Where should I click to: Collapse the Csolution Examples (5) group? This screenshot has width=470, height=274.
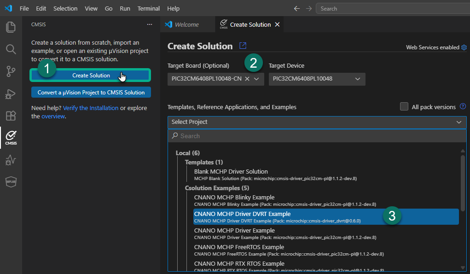(217, 188)
